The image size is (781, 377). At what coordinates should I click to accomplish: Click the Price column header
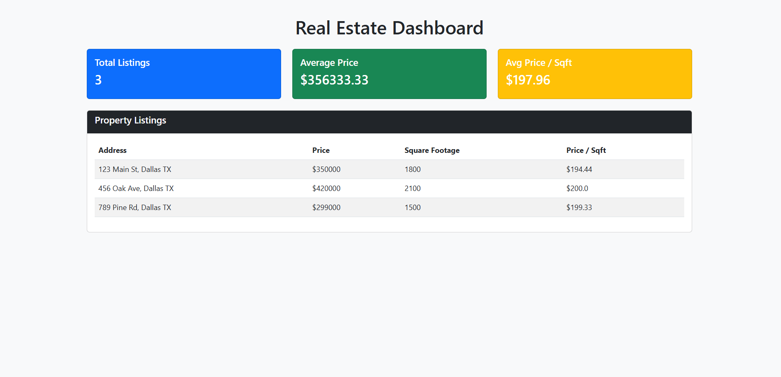pos(321,150)
